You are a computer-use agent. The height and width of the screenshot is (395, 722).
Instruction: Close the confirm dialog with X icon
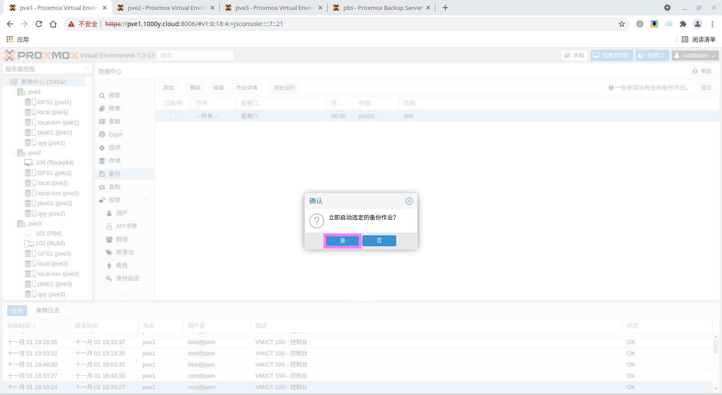(409, 201)
